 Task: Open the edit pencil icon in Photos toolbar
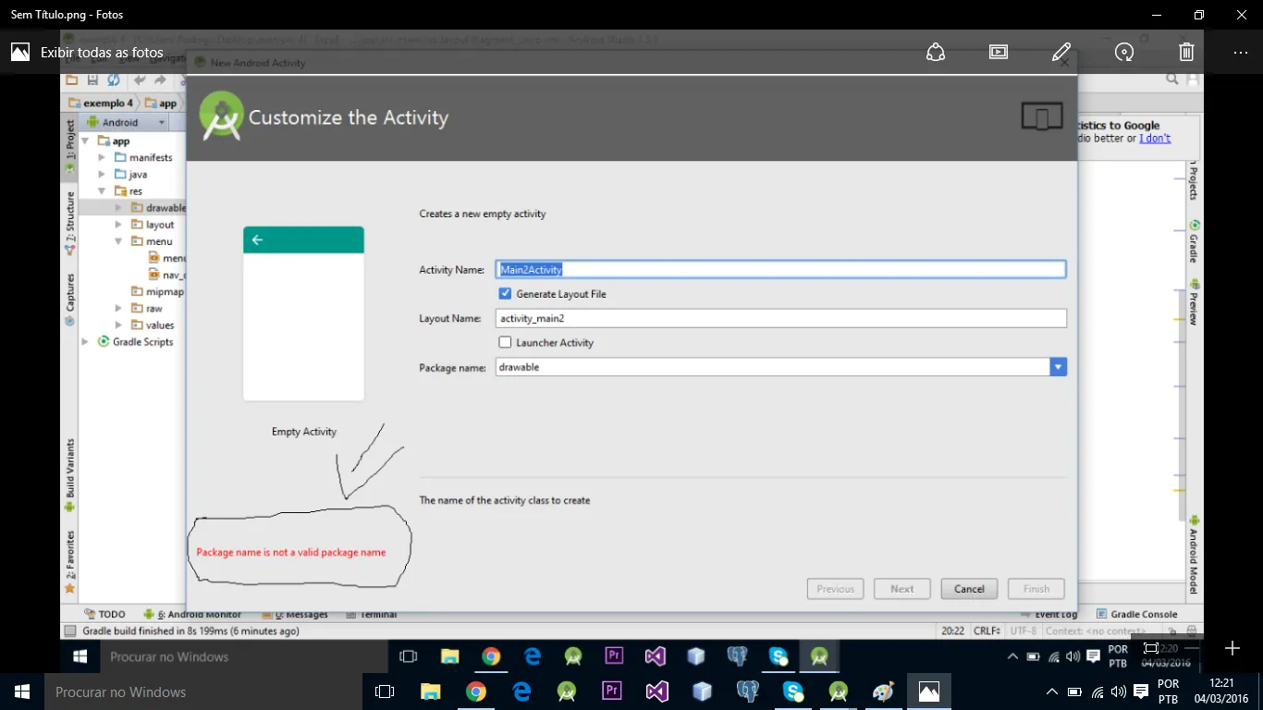click(x=1061, y=52)
